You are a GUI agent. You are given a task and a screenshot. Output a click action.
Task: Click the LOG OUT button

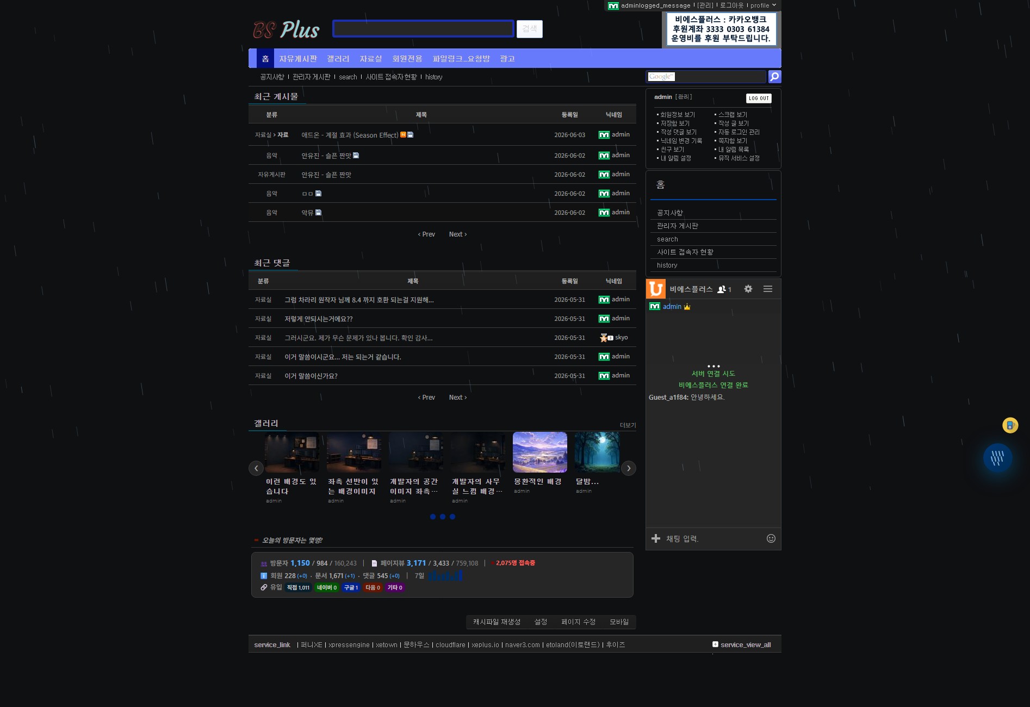(x=759, y=98)
